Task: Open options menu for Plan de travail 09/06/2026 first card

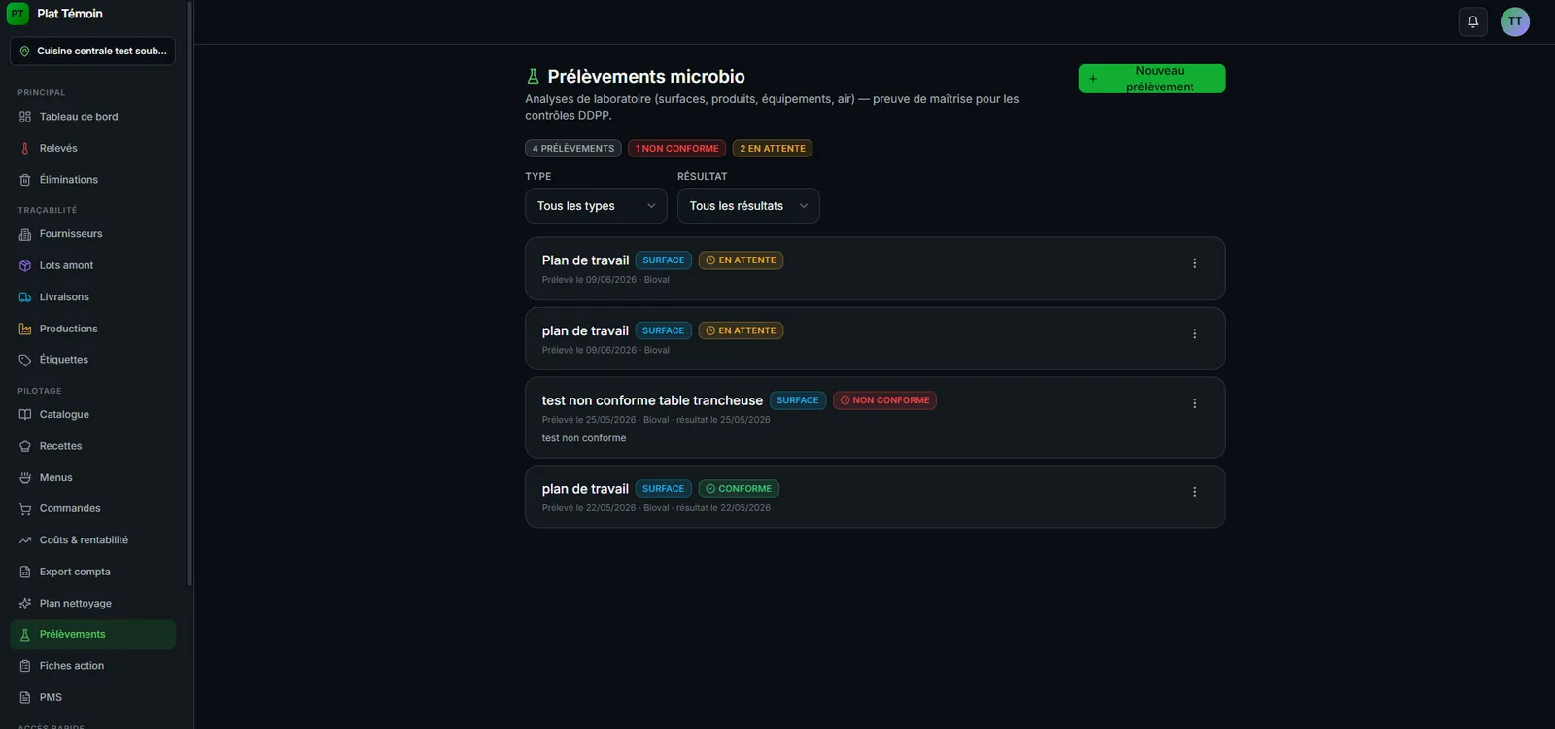Action: pyautogui.click(x=1194, y=263)
